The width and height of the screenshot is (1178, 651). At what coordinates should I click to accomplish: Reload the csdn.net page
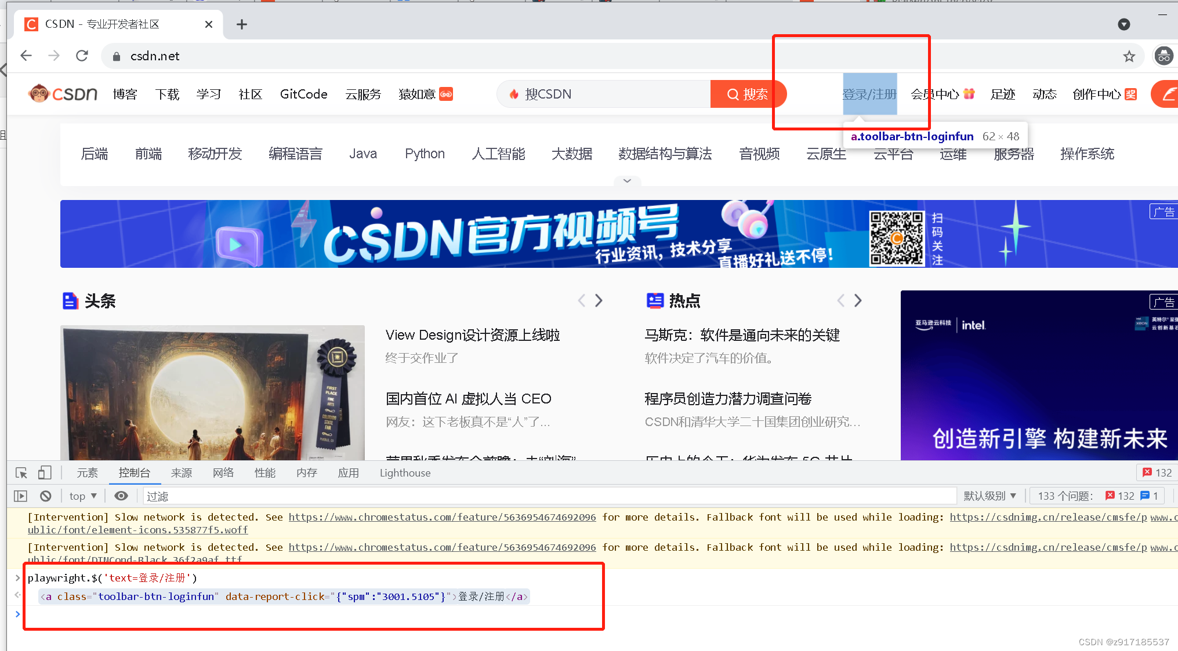(82, 56)
